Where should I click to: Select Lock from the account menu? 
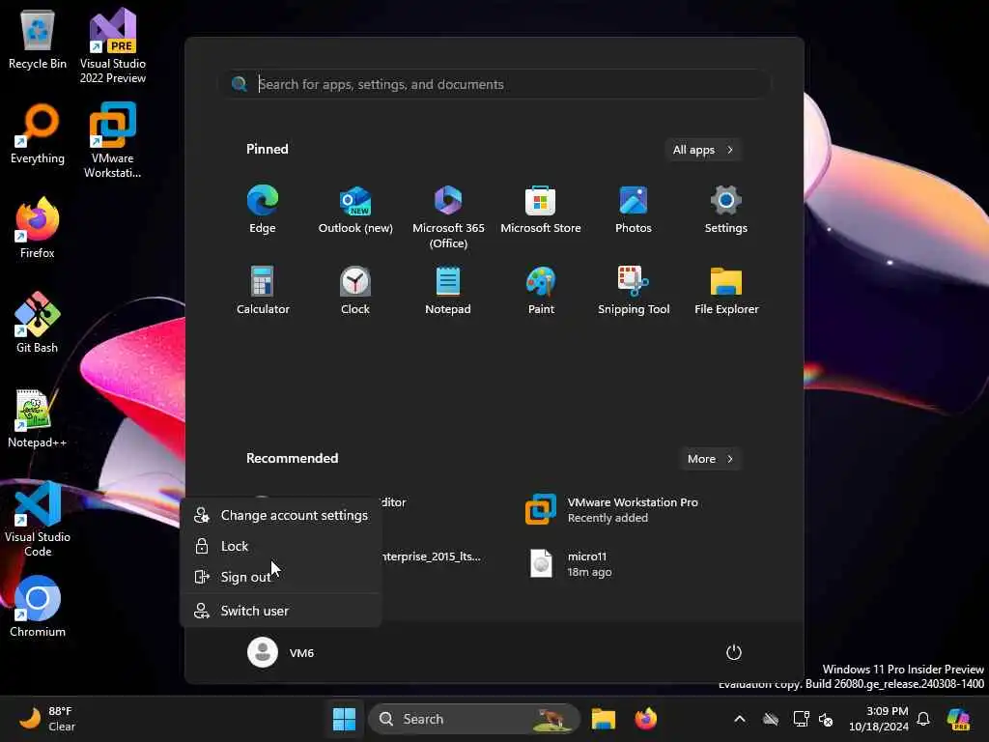click(x=281, y=546)
